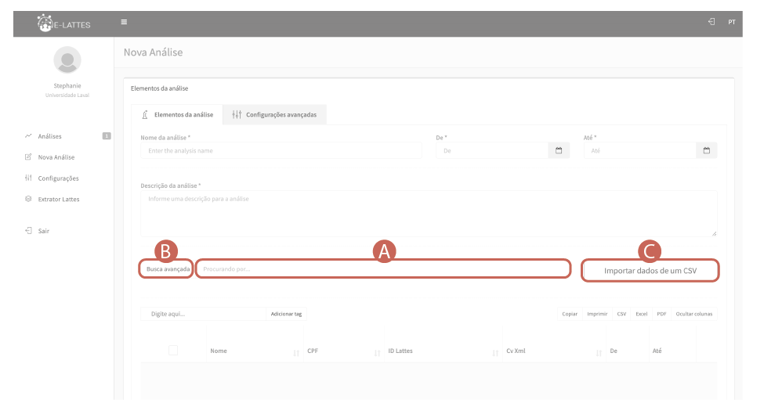Open Extrator Lattes in sidebar
The width and height of the screenshot is (764, 407).
tap(58, 200)
